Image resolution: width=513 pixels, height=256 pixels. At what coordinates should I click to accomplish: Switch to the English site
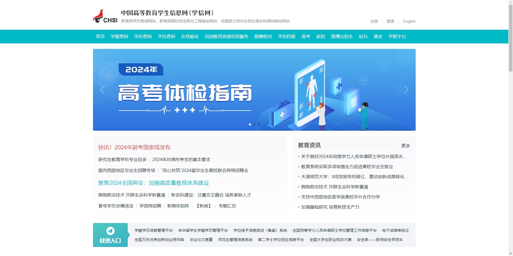tap(409, 21)
